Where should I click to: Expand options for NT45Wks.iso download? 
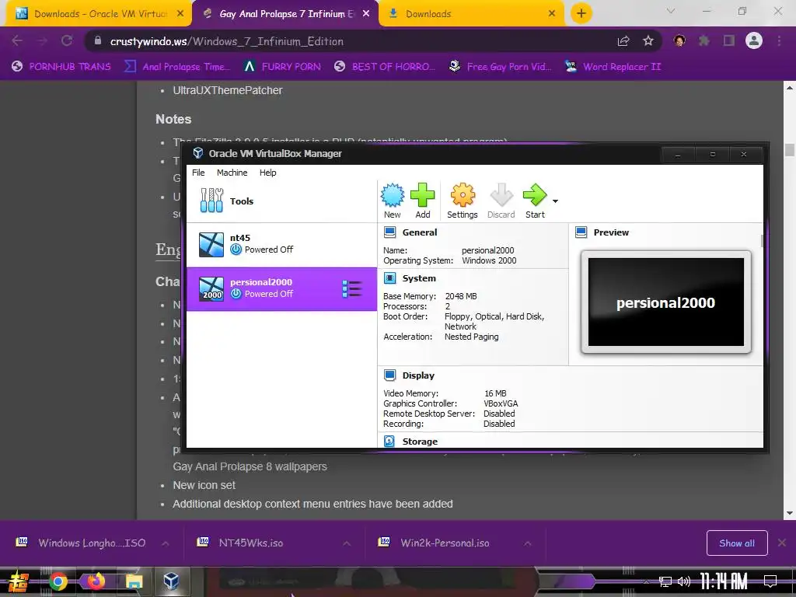(347, 543)
